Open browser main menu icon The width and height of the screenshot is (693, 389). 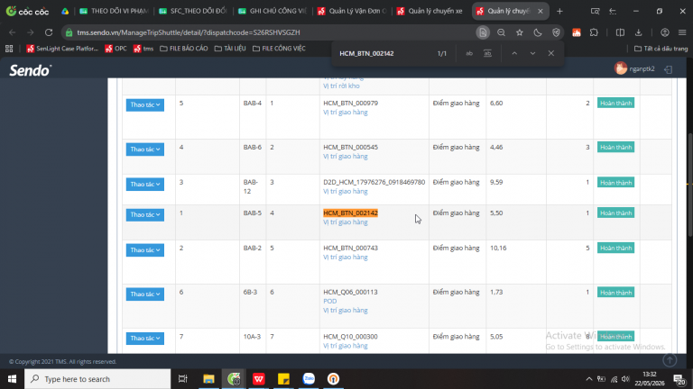pos(682,32)
